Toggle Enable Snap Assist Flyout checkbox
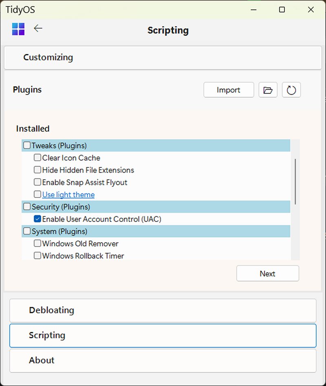The width and height of the screenshot is (326, 386). click(x=37, y=182)
